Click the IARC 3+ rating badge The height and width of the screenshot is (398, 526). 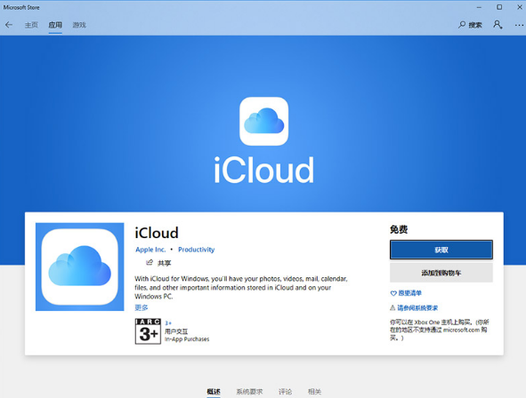pos(148,331)
